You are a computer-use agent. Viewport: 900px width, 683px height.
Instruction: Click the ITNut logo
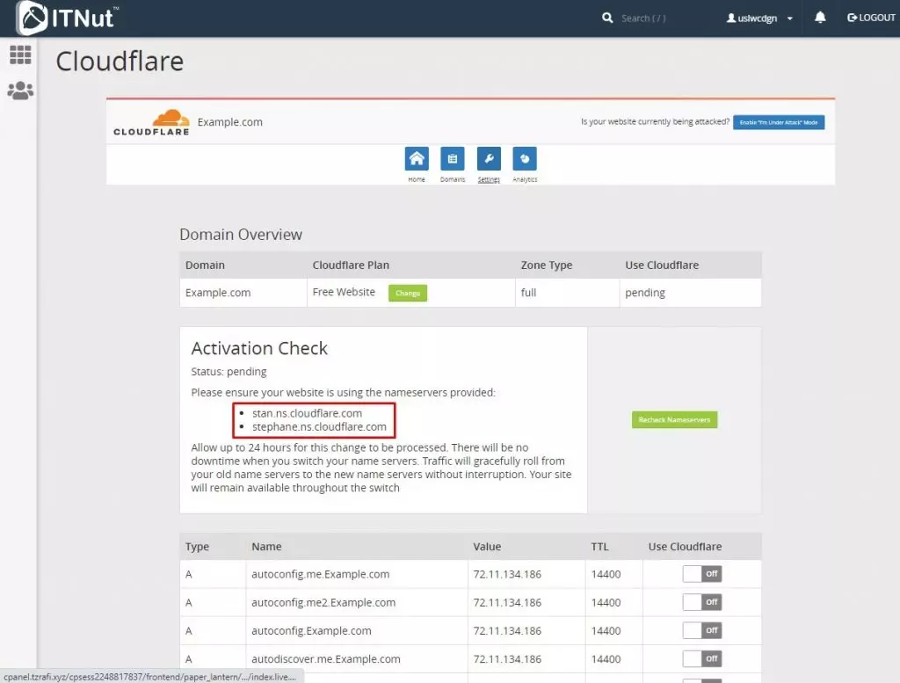[68, 18]
